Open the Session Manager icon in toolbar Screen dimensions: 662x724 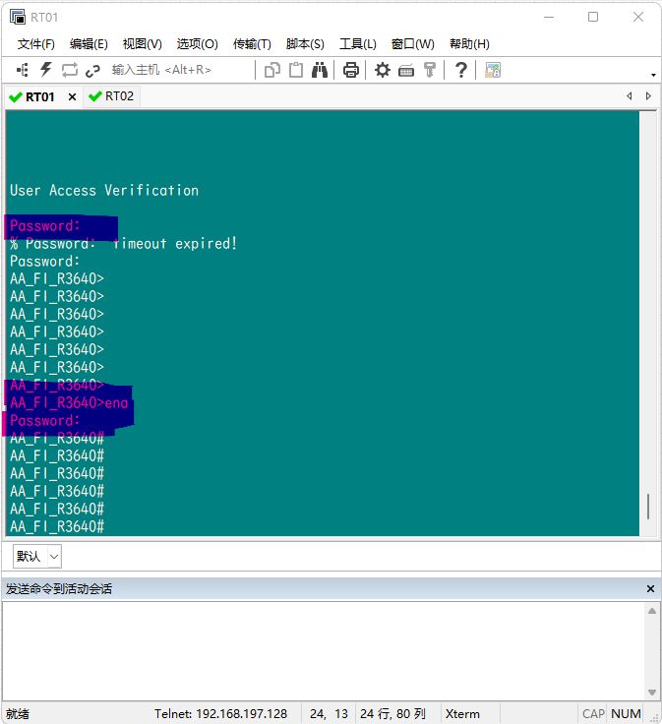(x=23, y=70)
